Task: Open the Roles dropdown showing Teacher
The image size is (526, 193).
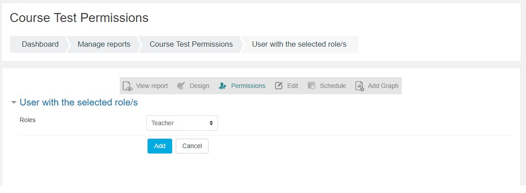Action: 182,123
